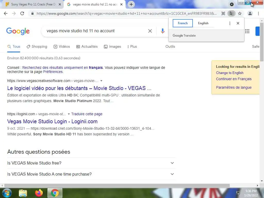Open the Chrome three-dot menu
The width and height of the screenshot is (264, 198).
[258, 13]
